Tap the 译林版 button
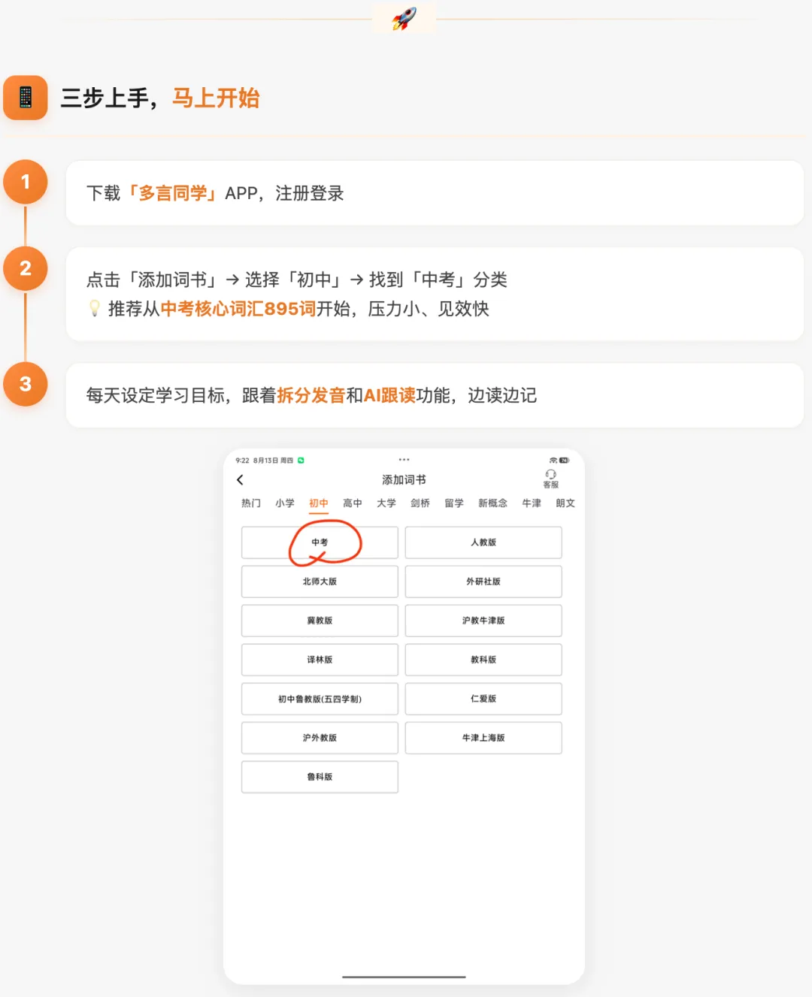This screenshot has height=997, width=812. coord(320,660)
